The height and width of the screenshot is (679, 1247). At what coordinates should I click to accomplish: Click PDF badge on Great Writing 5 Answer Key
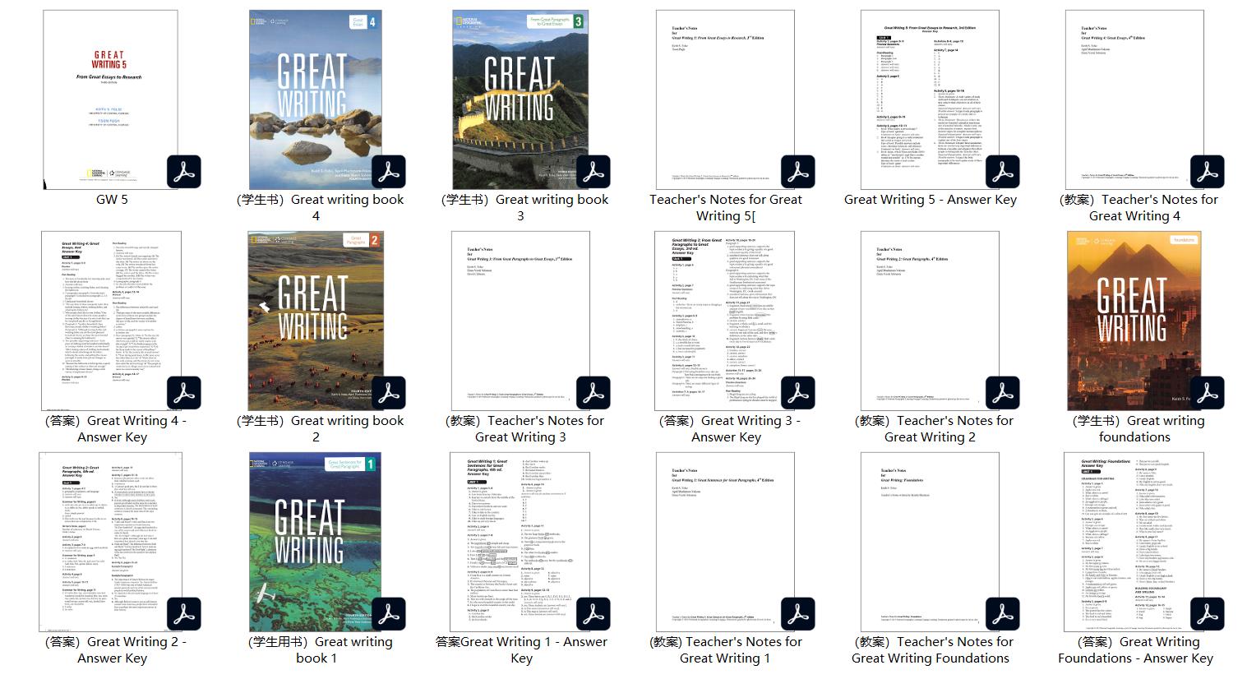click(1002, 173)
